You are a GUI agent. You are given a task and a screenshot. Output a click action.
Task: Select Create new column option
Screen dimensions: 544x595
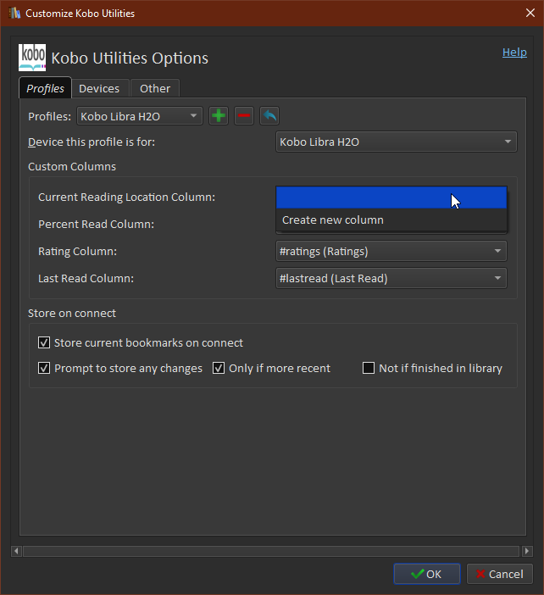point(333,220)
